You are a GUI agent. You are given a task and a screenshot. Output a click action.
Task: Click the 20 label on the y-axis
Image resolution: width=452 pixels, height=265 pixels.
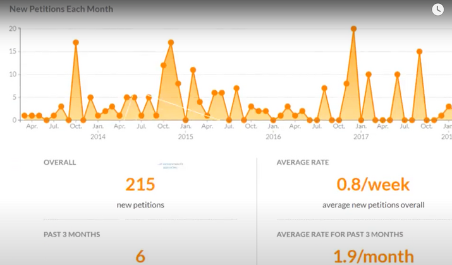(x=13, y=28)
